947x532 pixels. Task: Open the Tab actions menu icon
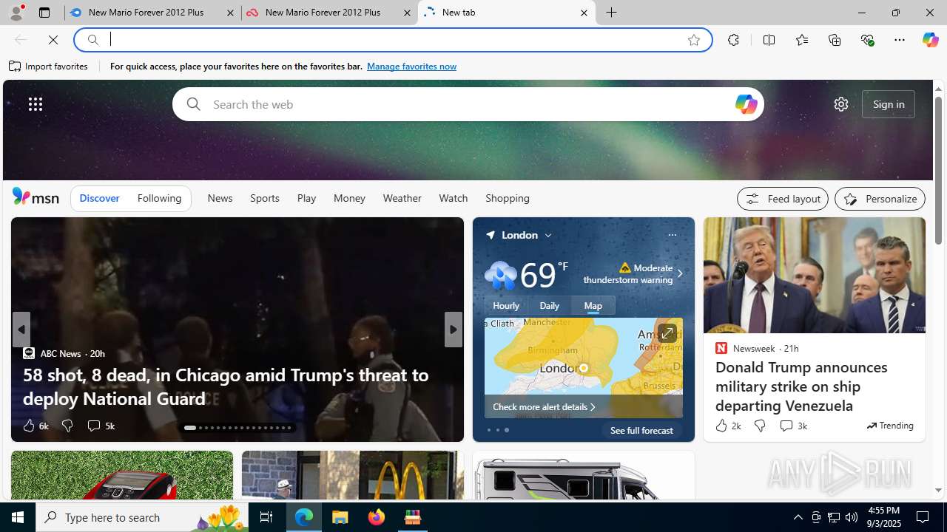(44, 13)
